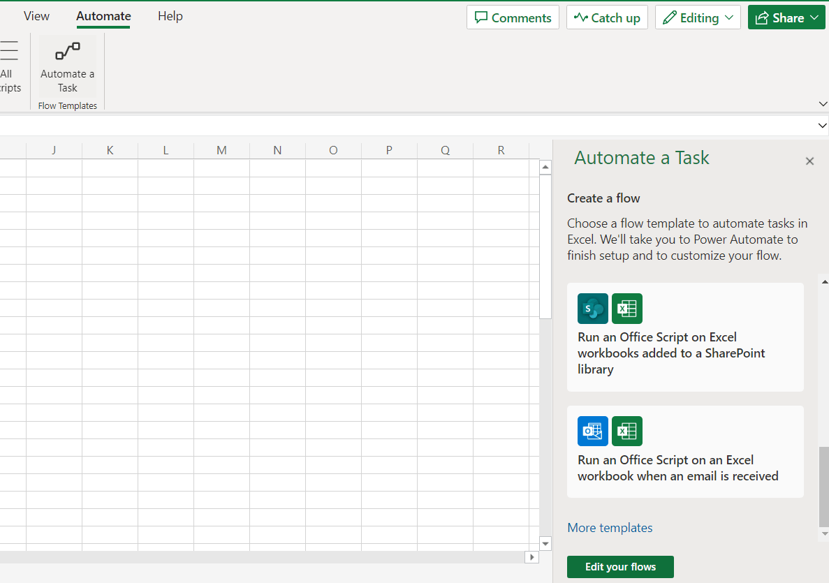Click the Excel icon beside SharePoint icon
829x583 pixels.
[627, 308]
